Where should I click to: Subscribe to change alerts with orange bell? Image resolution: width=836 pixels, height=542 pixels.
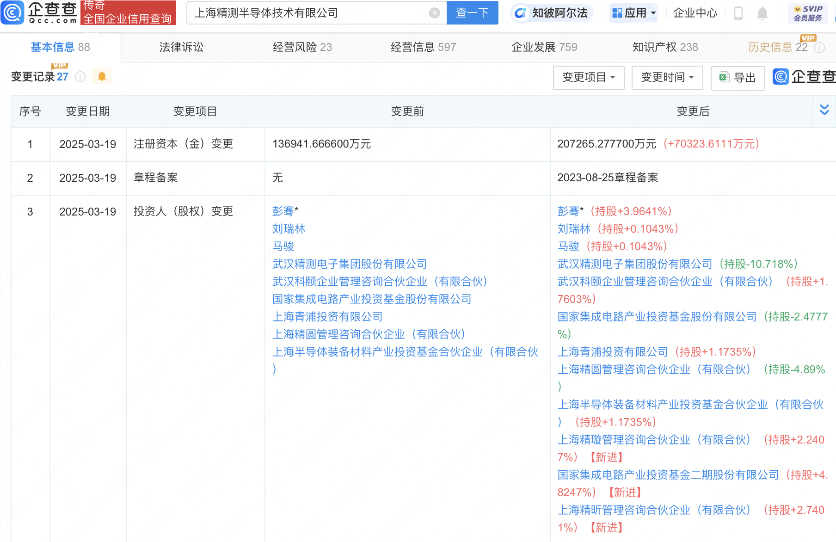click(x=102, y=76)
